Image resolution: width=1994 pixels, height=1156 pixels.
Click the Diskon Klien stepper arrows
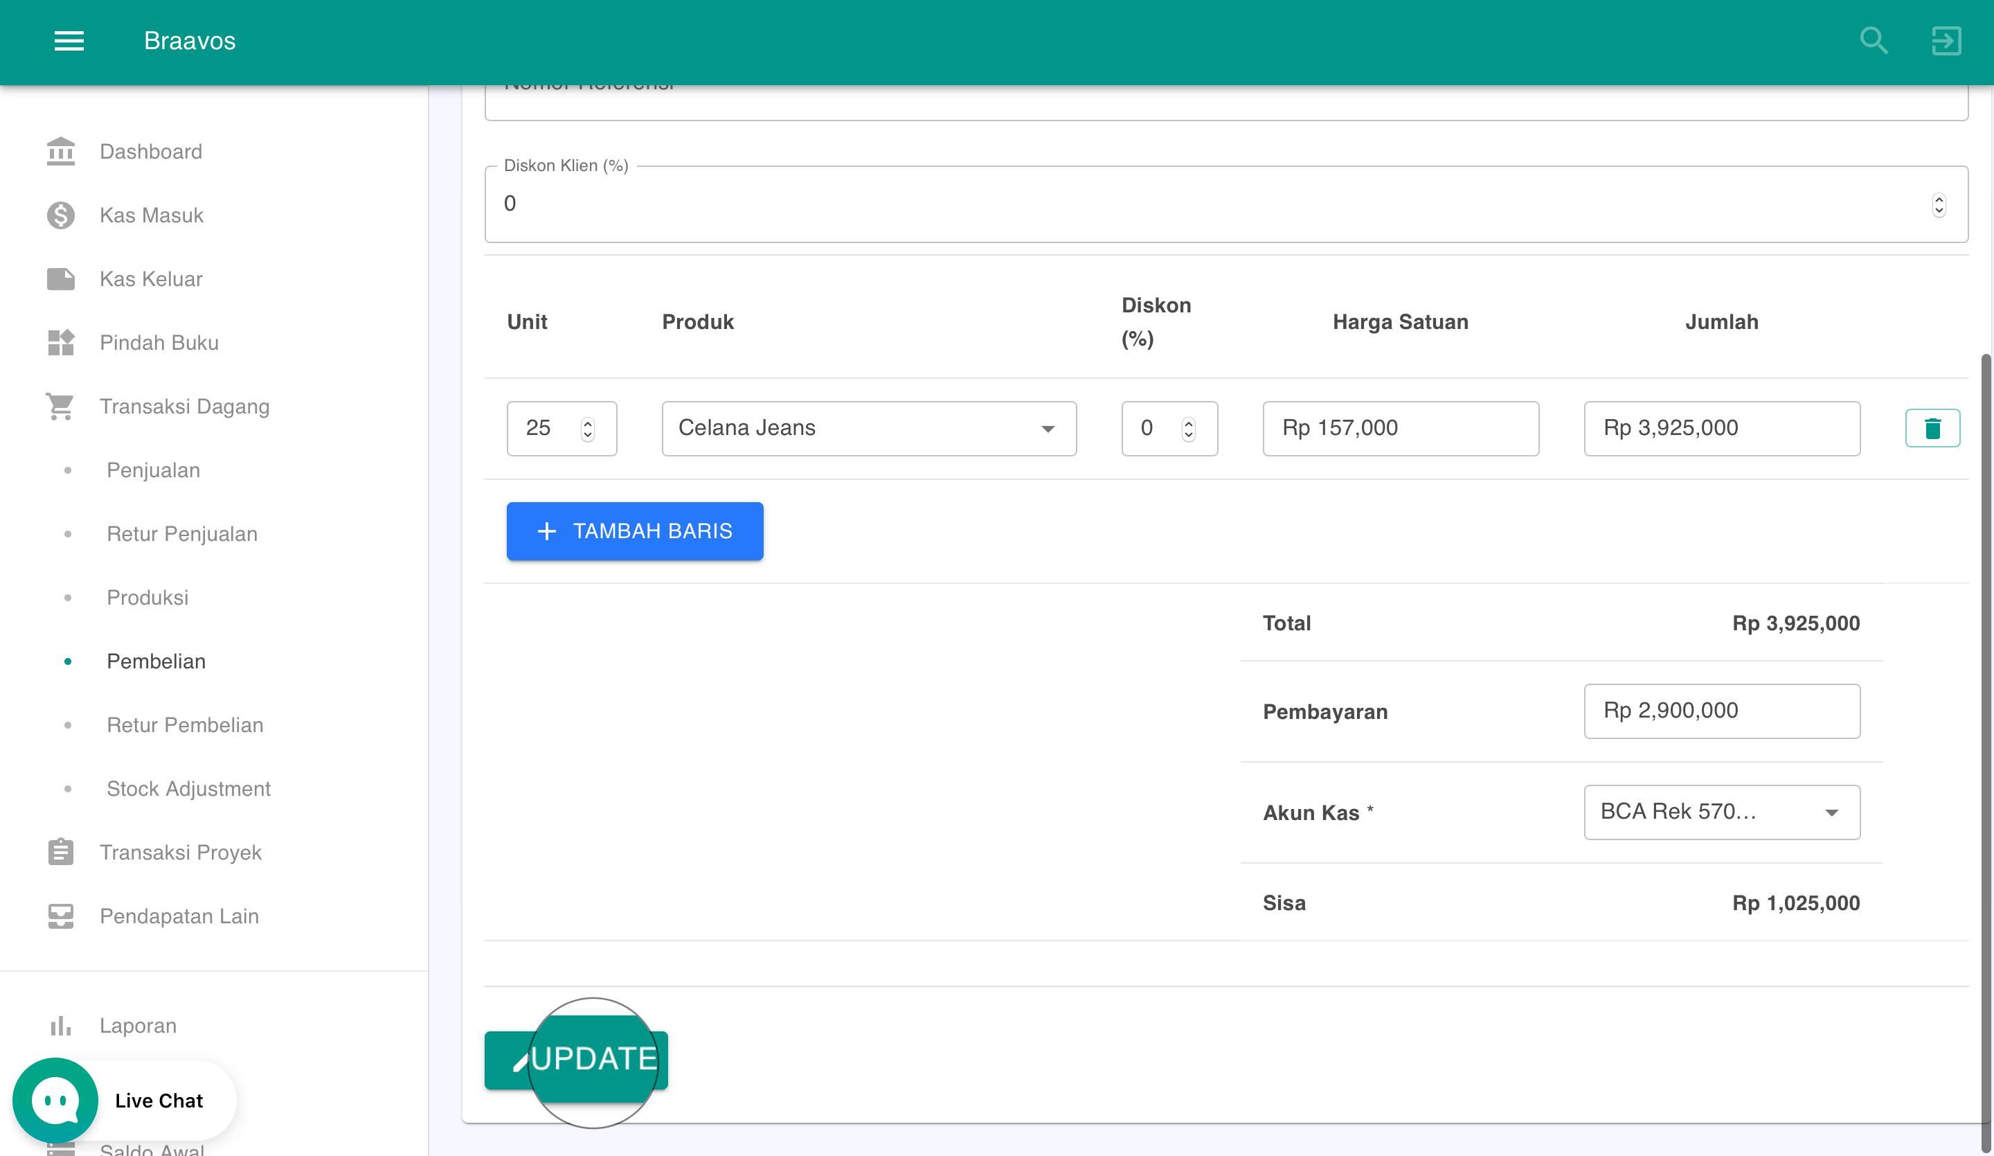(1938, 205)
